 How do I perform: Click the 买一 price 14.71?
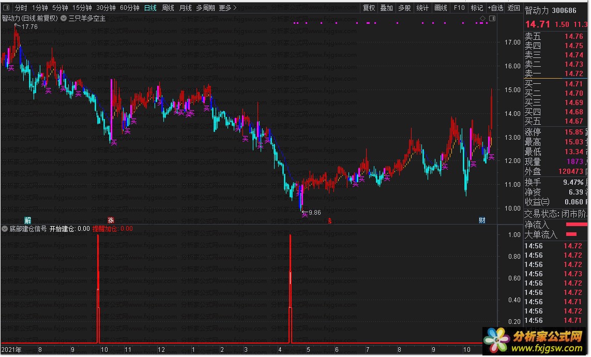click(573, 84)
